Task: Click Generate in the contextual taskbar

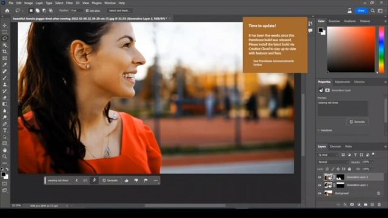Action: pos(110,180)
